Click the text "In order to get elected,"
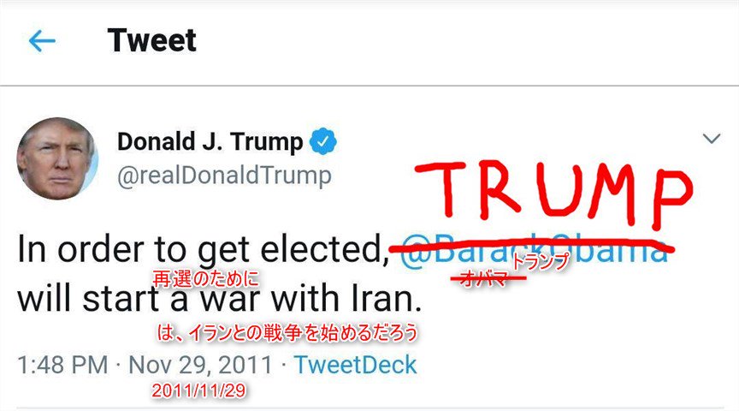The height and width of the screenshot is (411, 739). 203,250
